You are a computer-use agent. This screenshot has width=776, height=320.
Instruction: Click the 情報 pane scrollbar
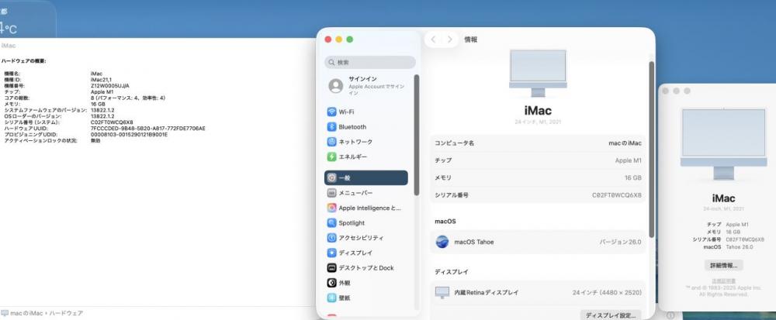(x=651, y=149)
